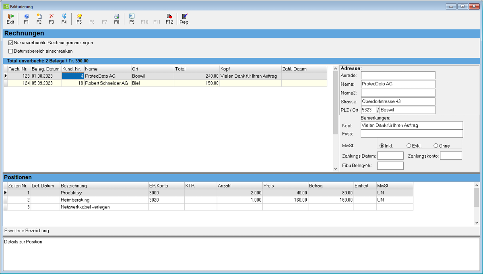Click the 'ER Konto' column header
483x274 pixels.
[166, 185]
